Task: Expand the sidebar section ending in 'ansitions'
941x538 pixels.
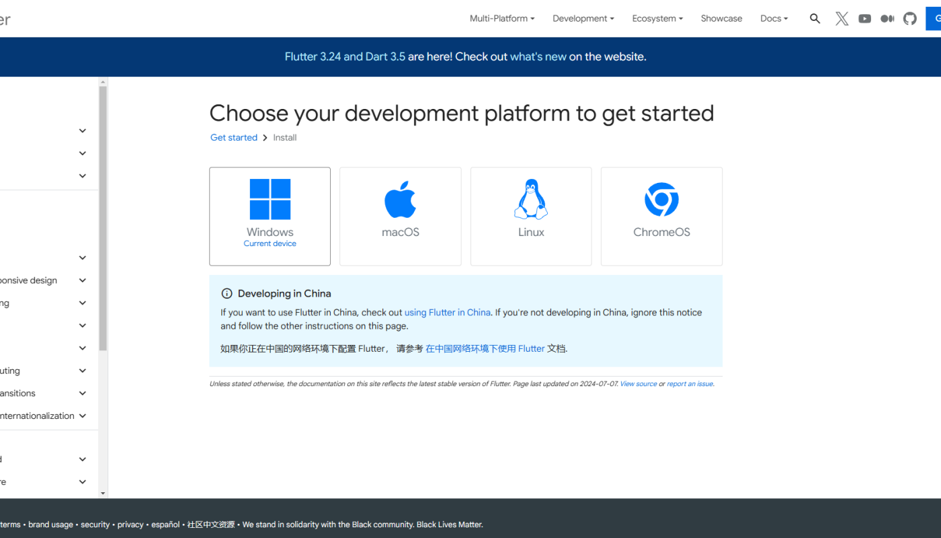Action: [83, 393]
